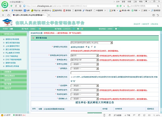
Task: Open the 工具 menu
Action: pos(135,2)
